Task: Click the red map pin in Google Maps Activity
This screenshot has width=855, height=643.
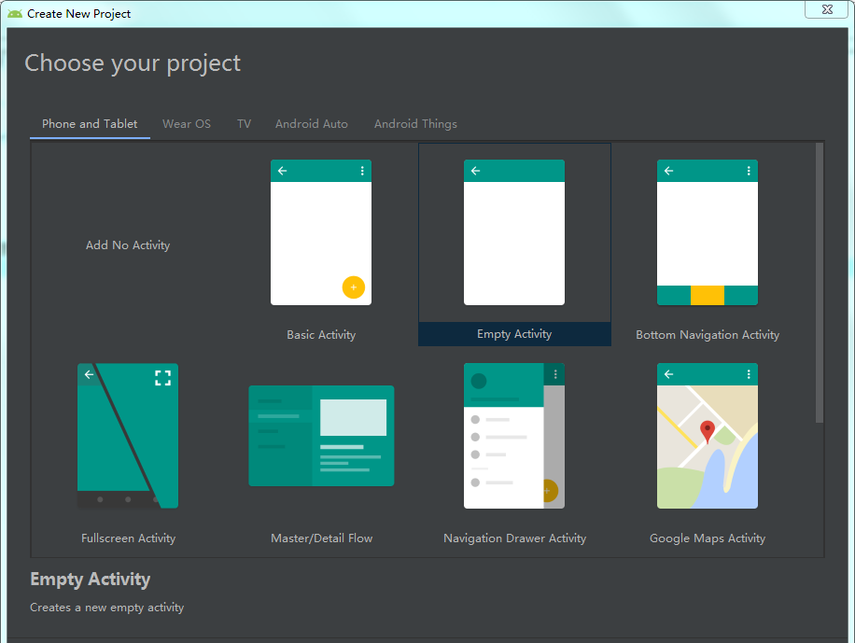Action: [708, 431]
